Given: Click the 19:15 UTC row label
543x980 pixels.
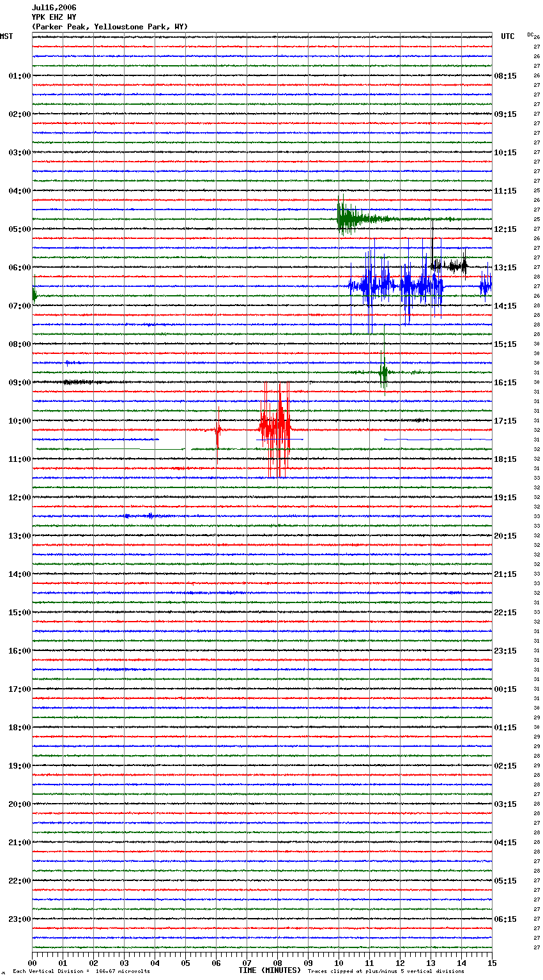Looking at the screenshot, I should click(x=505, y=498).
